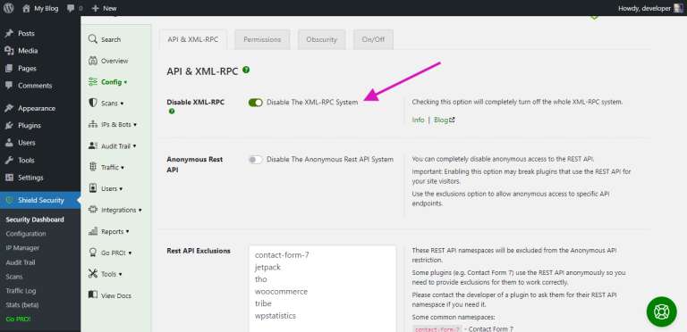Open the WordPress logo menu

8,8
